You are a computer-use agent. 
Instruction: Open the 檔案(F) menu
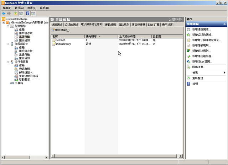click(x=7, y=8)
